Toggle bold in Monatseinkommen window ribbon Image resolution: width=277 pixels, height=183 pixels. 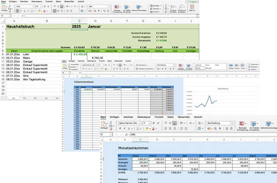tap(120, 129)
